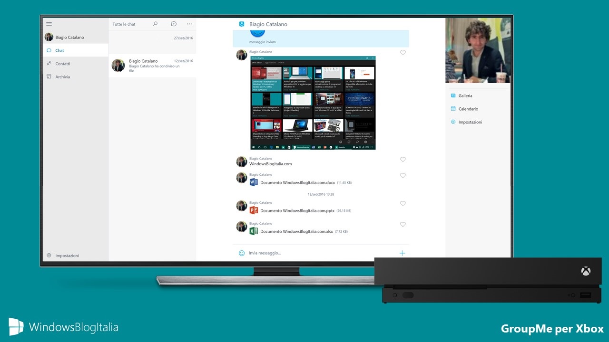
Task: Click the messaggio inviato notification text
Action: point(262,42)
